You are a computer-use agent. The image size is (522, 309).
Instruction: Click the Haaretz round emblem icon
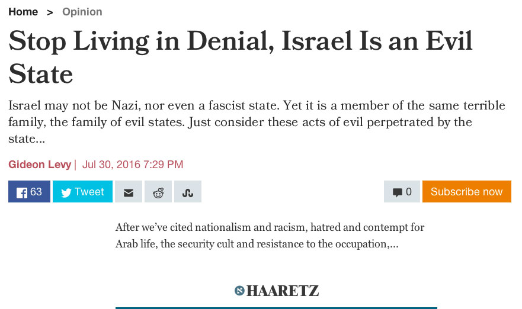(x=239, y=291)
